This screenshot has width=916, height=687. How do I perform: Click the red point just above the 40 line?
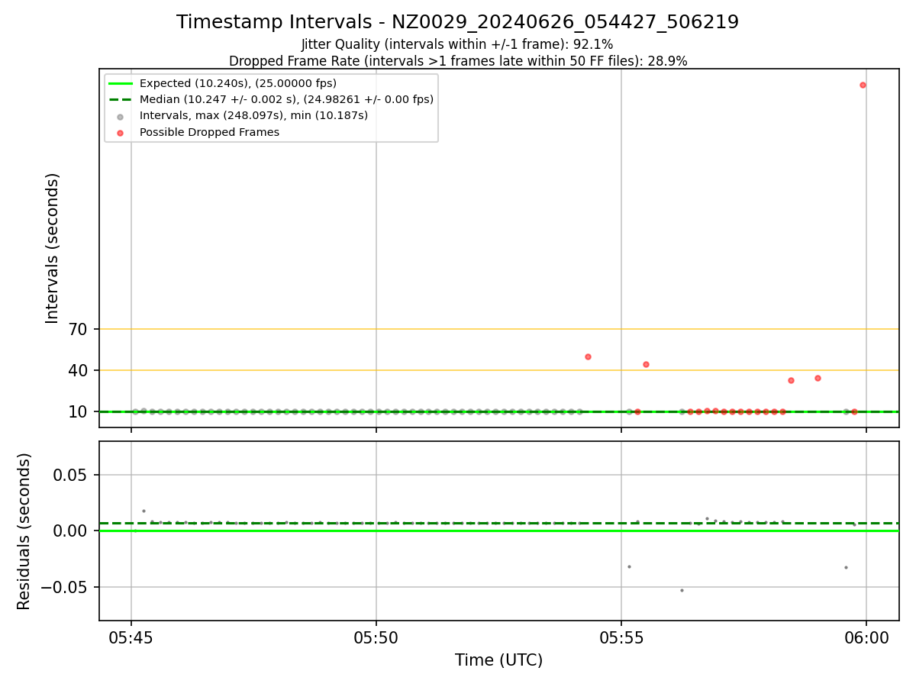tap(646, 364)
